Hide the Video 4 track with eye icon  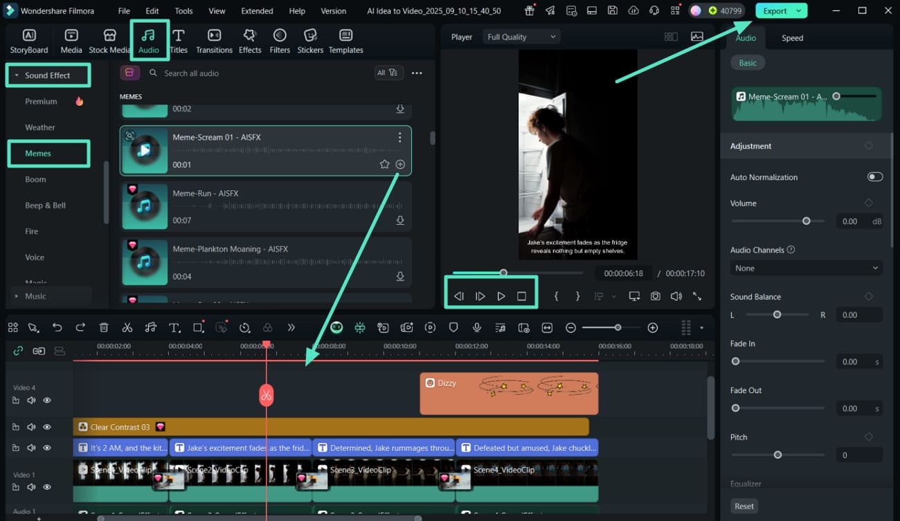pyautogui.click(x=47, y=401)
